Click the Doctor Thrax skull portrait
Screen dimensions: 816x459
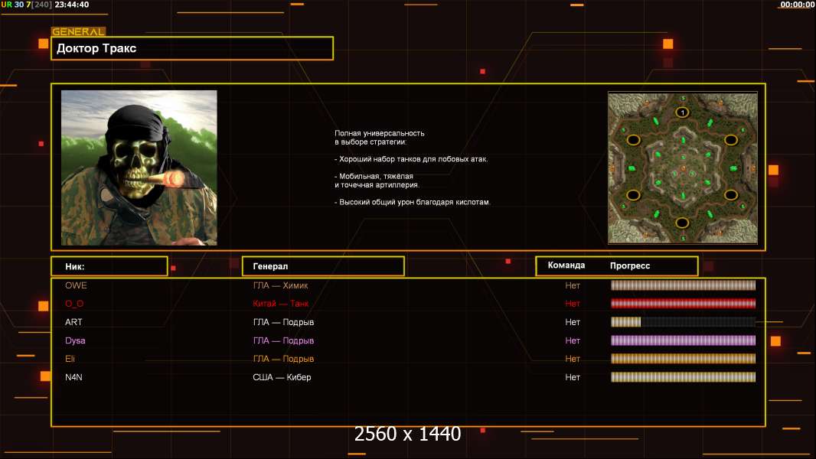[139, 168]
